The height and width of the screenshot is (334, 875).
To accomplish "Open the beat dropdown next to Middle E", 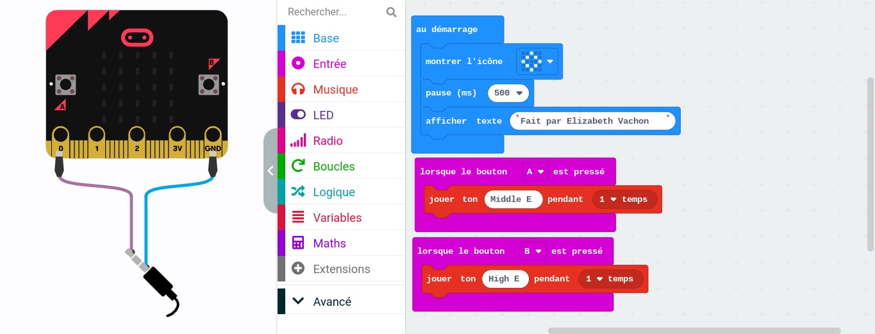I will (x=624, y=199).
